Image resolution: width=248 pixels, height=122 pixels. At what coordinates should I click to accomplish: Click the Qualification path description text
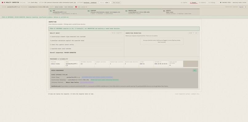(110, 86)
